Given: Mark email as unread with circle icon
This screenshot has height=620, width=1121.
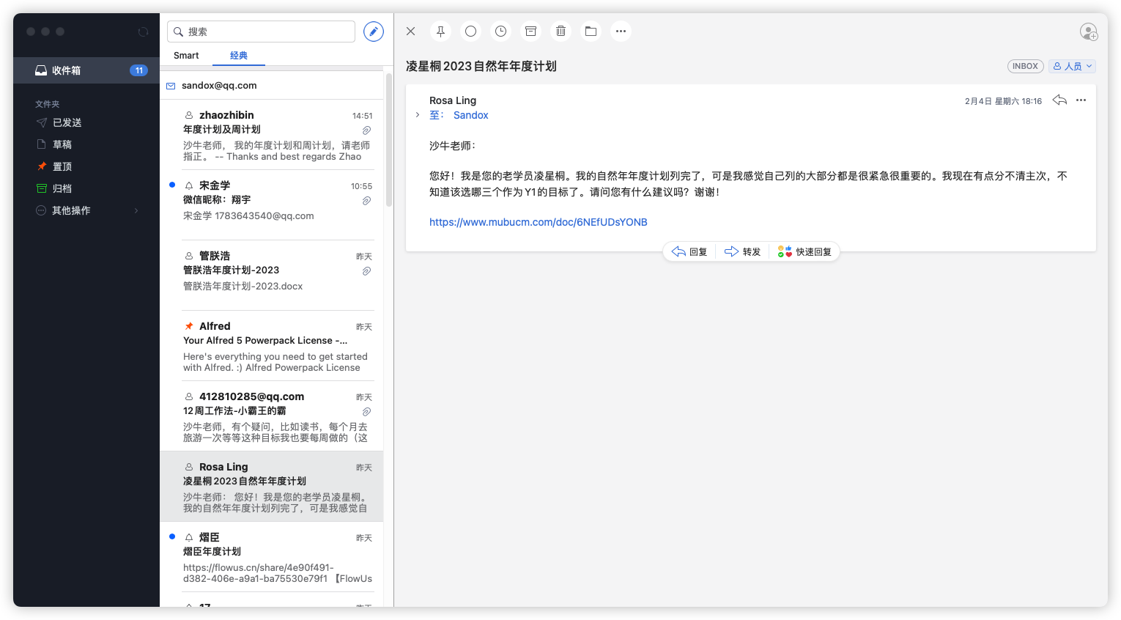Looking at the screenshot, I should point(470,32).
